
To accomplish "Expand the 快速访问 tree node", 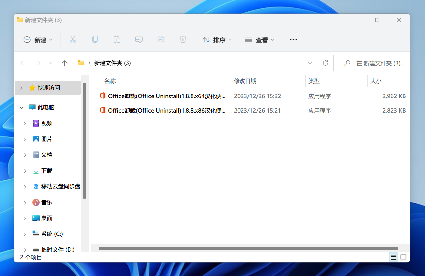I will [x=21, y=88].
